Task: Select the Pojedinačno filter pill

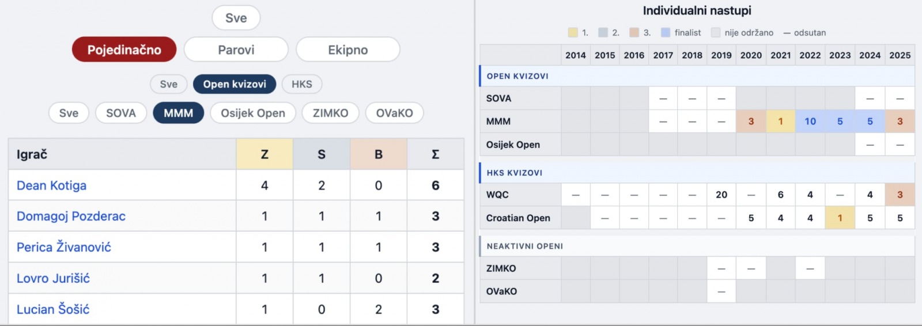Action: pos(124,50)
